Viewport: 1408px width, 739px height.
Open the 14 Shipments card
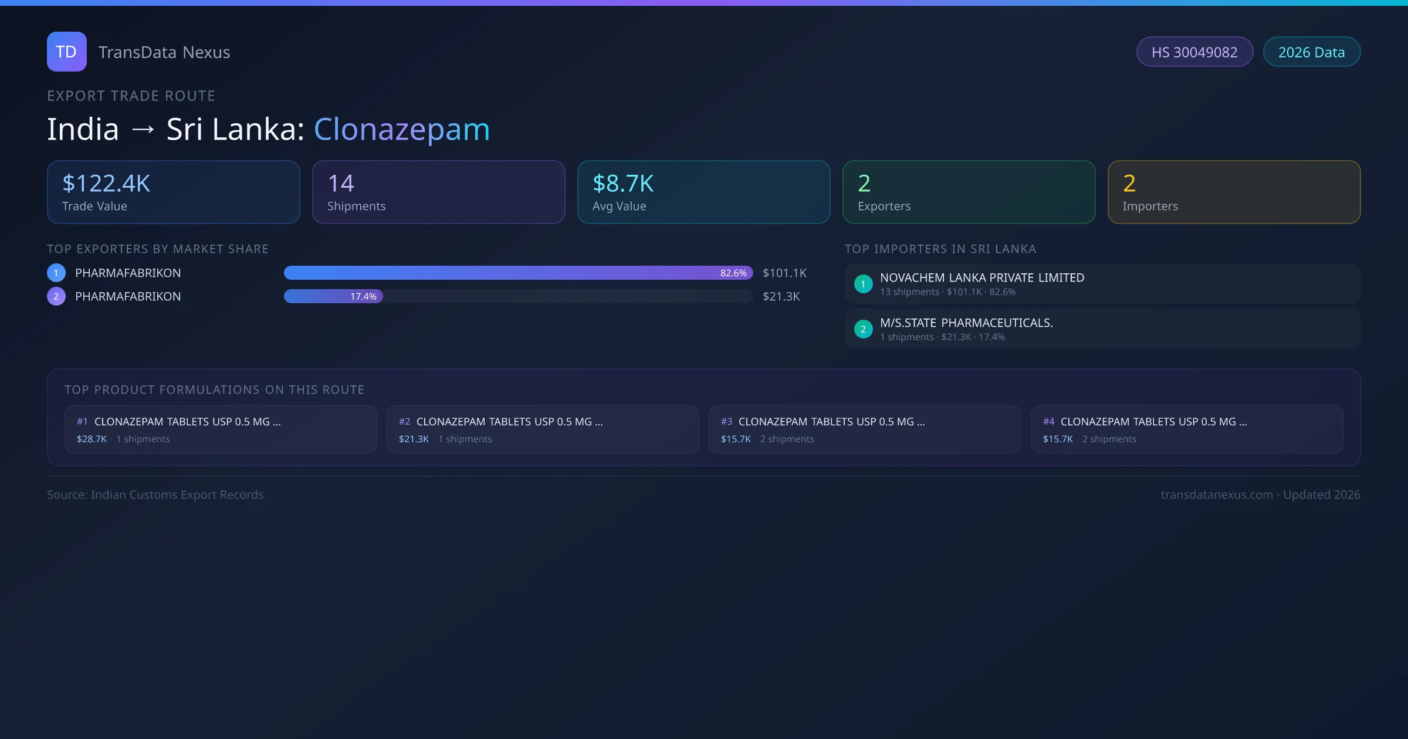pyautogui.click(x=438, y=192)
